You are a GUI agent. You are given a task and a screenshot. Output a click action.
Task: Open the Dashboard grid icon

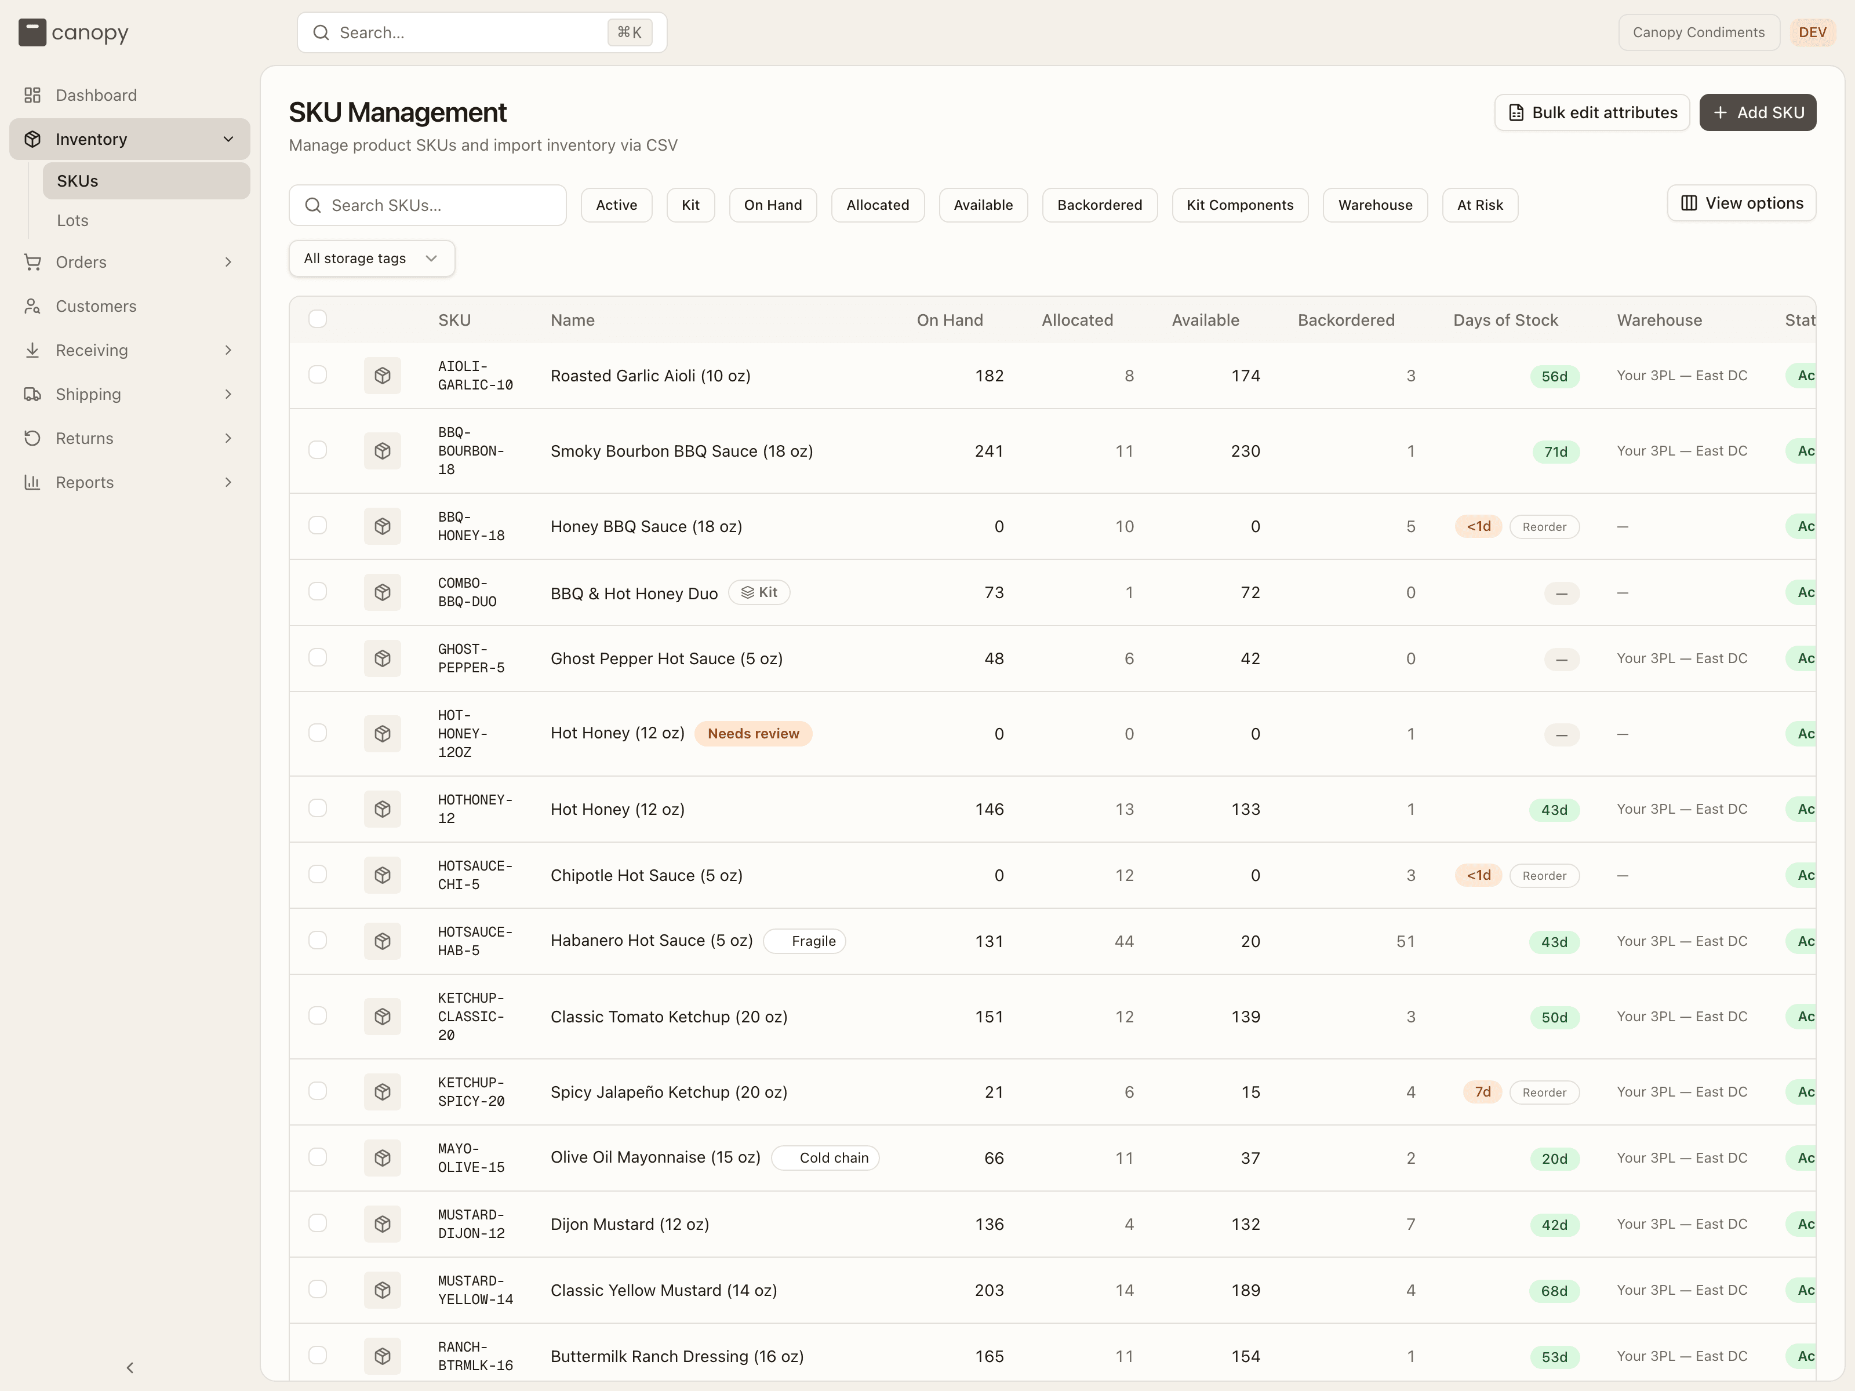[32, 94]
